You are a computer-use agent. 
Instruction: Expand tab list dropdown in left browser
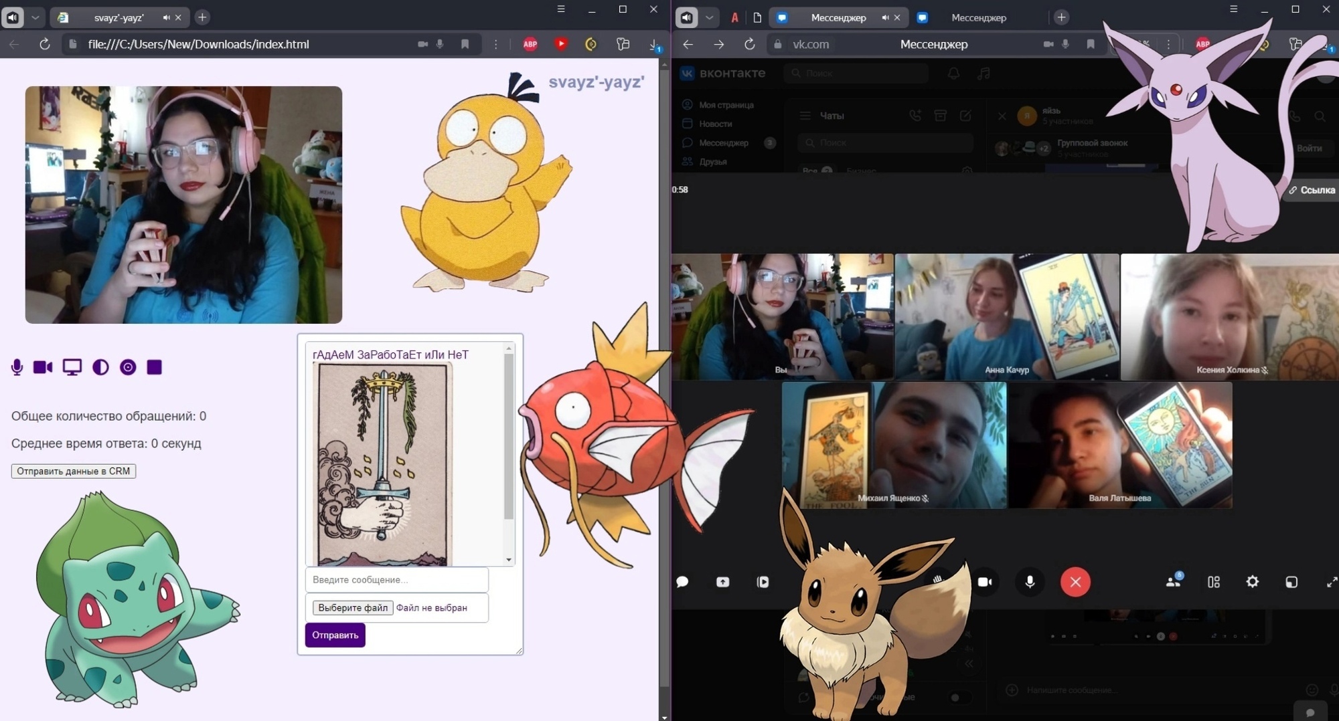coord(35,17)
